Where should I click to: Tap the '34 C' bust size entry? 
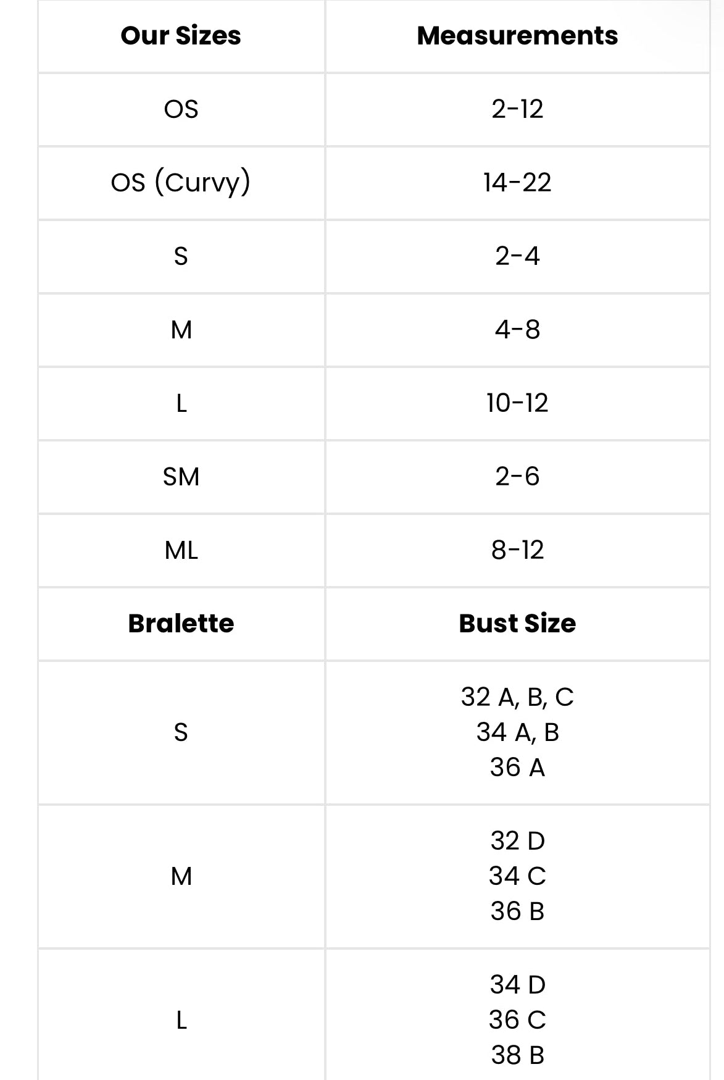[x=517, y=876]
